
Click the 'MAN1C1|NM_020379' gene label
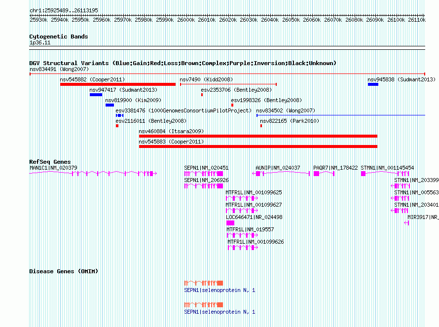[x=53, y=168]
